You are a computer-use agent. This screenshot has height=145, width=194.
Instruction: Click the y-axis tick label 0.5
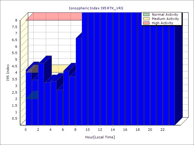click(x=15, y=118)
